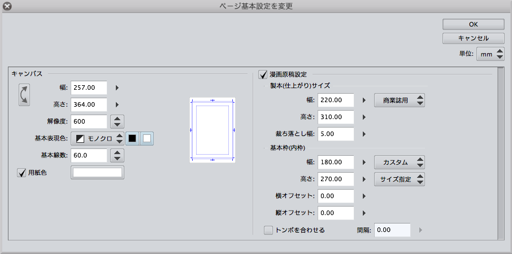The width and height of the screenshot is (512, 254).
Task: Expand slider arrow next to canvas 幅 257.00
Action: 117,87
